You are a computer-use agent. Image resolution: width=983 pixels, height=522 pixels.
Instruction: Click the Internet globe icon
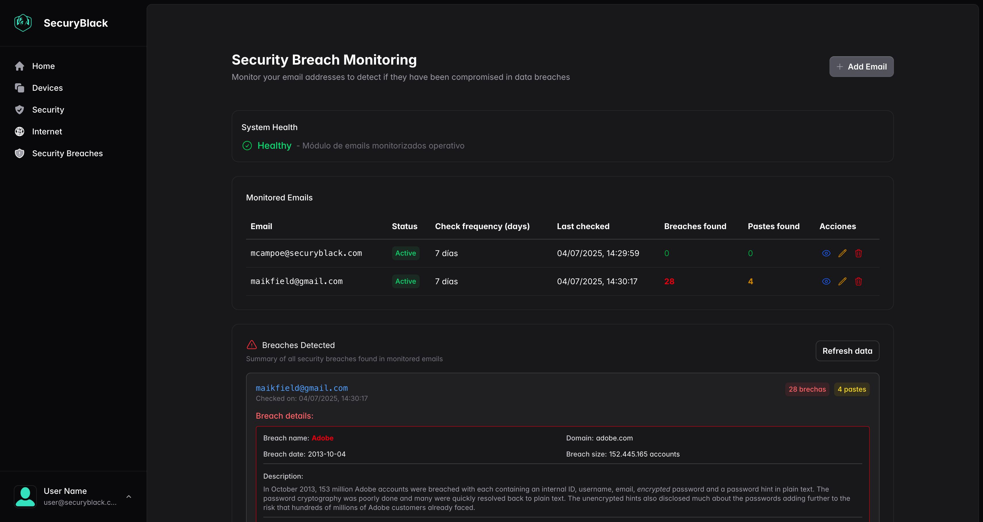coord(20,132)
